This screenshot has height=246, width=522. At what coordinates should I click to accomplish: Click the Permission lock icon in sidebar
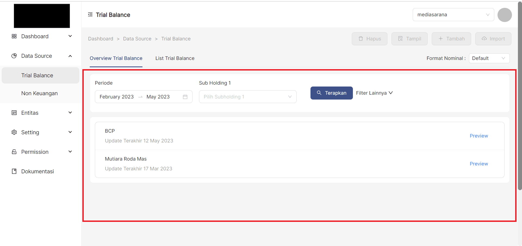[x=14, y=152]
